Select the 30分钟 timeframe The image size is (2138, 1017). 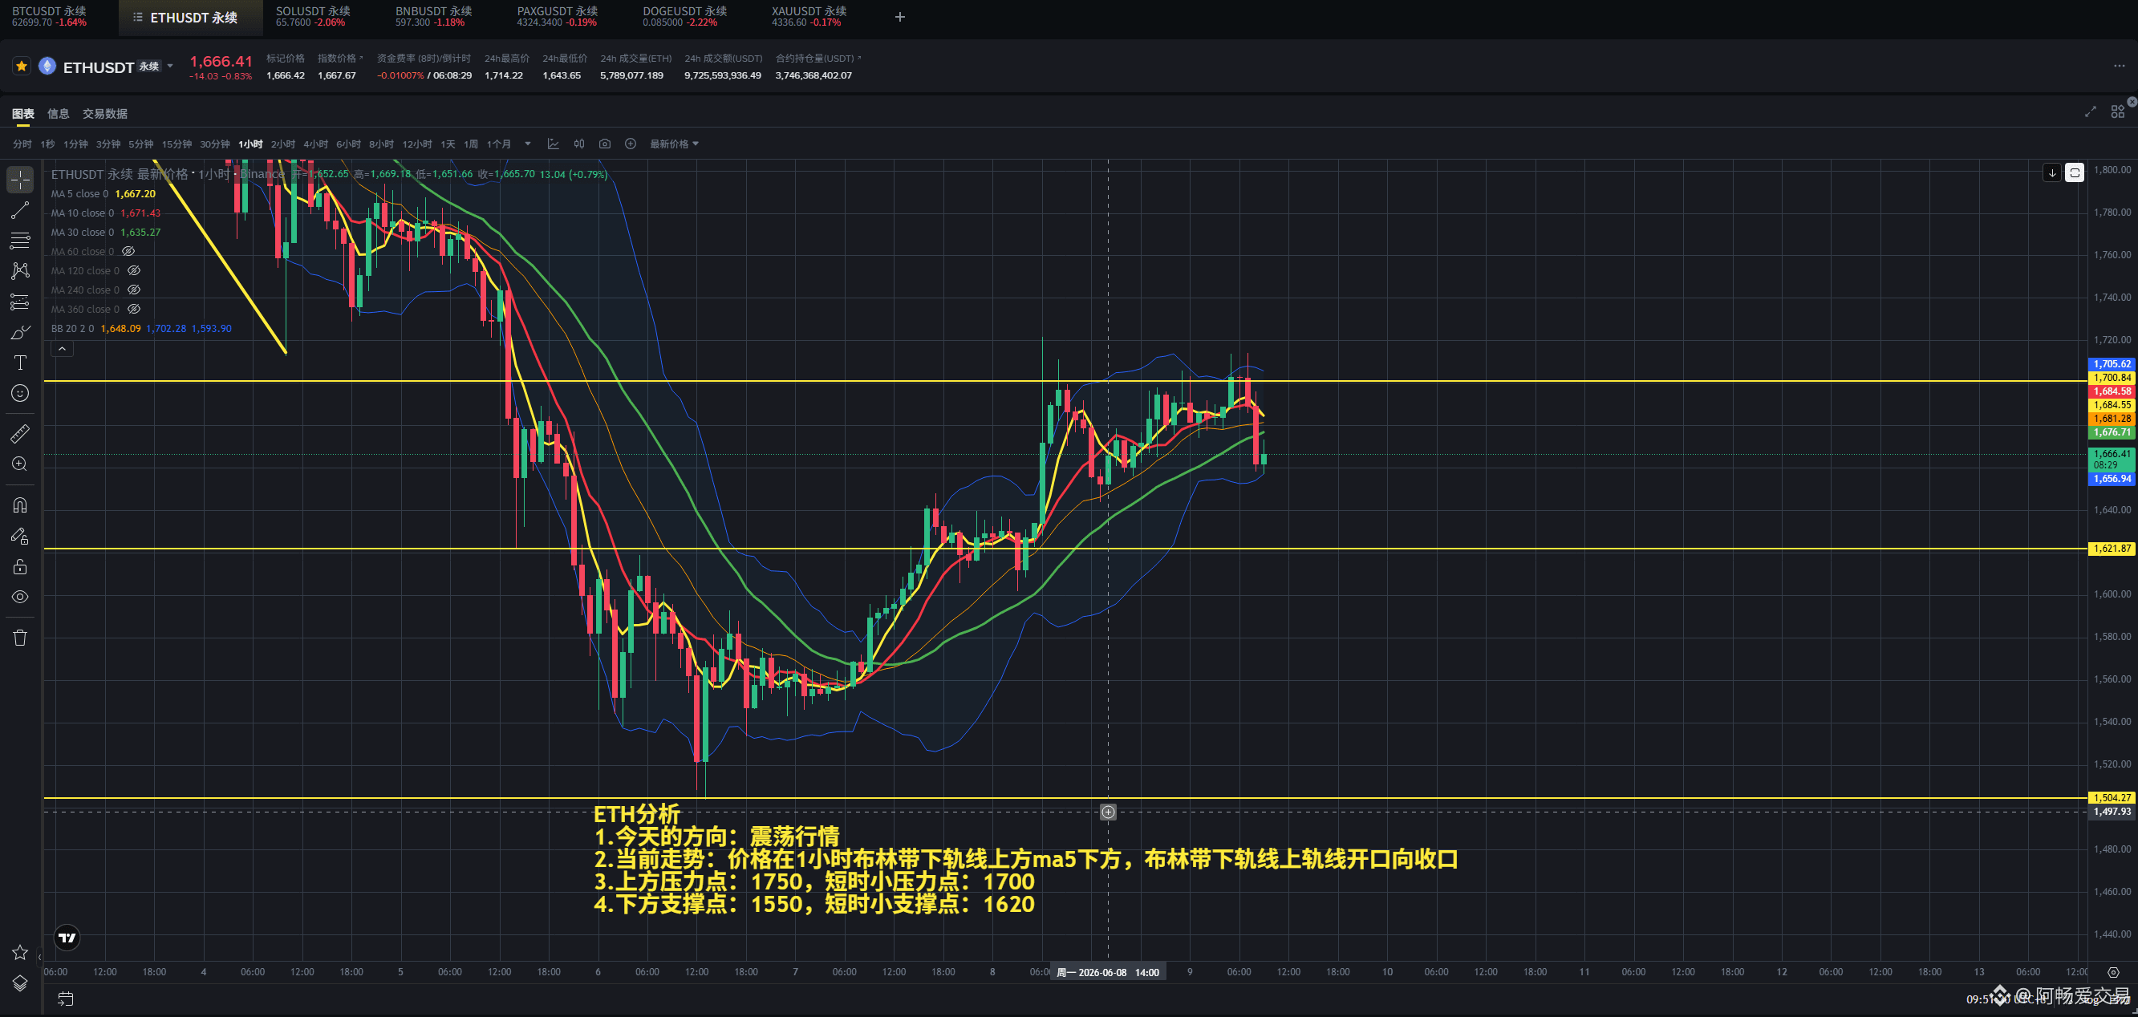coord(215,144)
